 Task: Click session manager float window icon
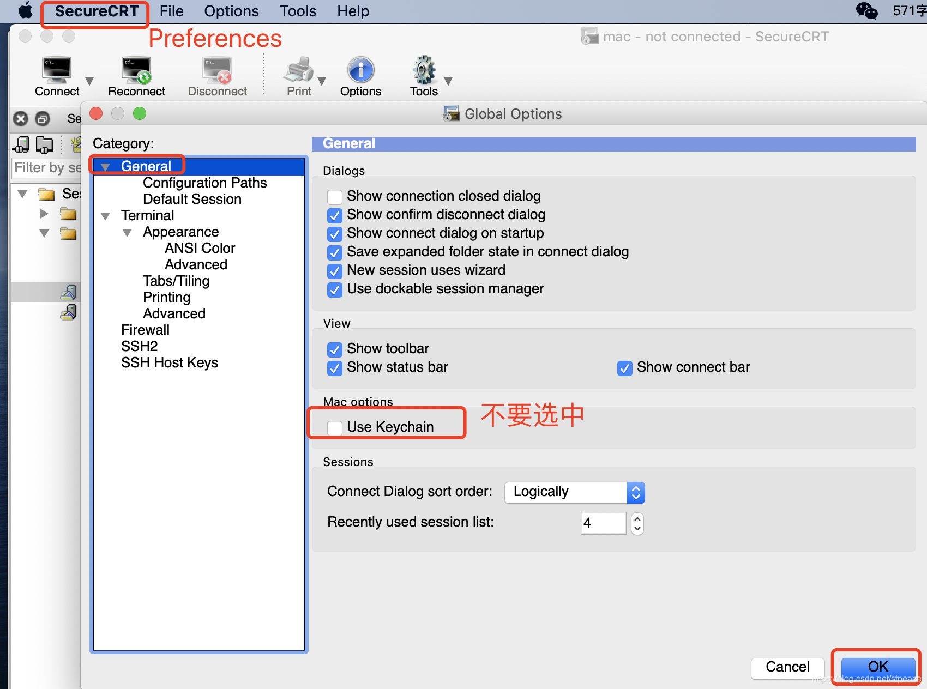[x=43, y=118]
